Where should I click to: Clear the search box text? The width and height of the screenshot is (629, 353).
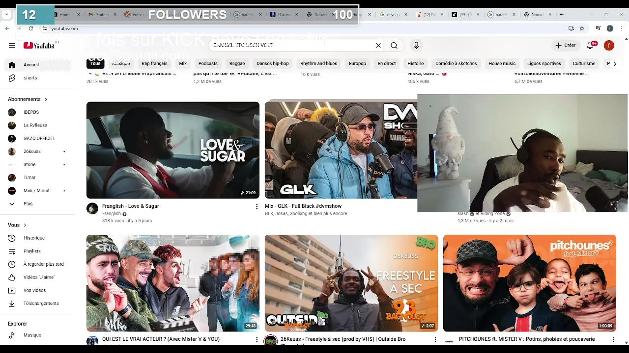pyautogui.click(x=378, y=45)
